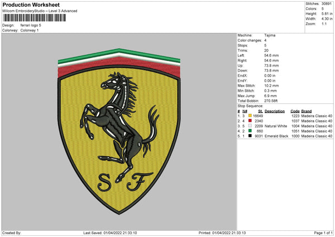Click 'Wilcom EmbroideryStudio – Level 3 Advanced' text
335x237 pixels.
40,11
